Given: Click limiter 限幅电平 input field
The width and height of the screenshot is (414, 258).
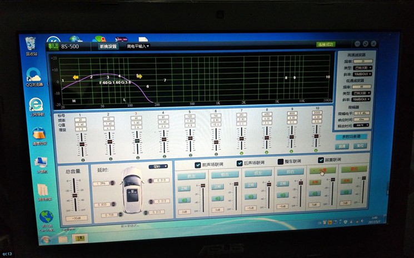Looking at the screenshot, I should tap(361, 113).
